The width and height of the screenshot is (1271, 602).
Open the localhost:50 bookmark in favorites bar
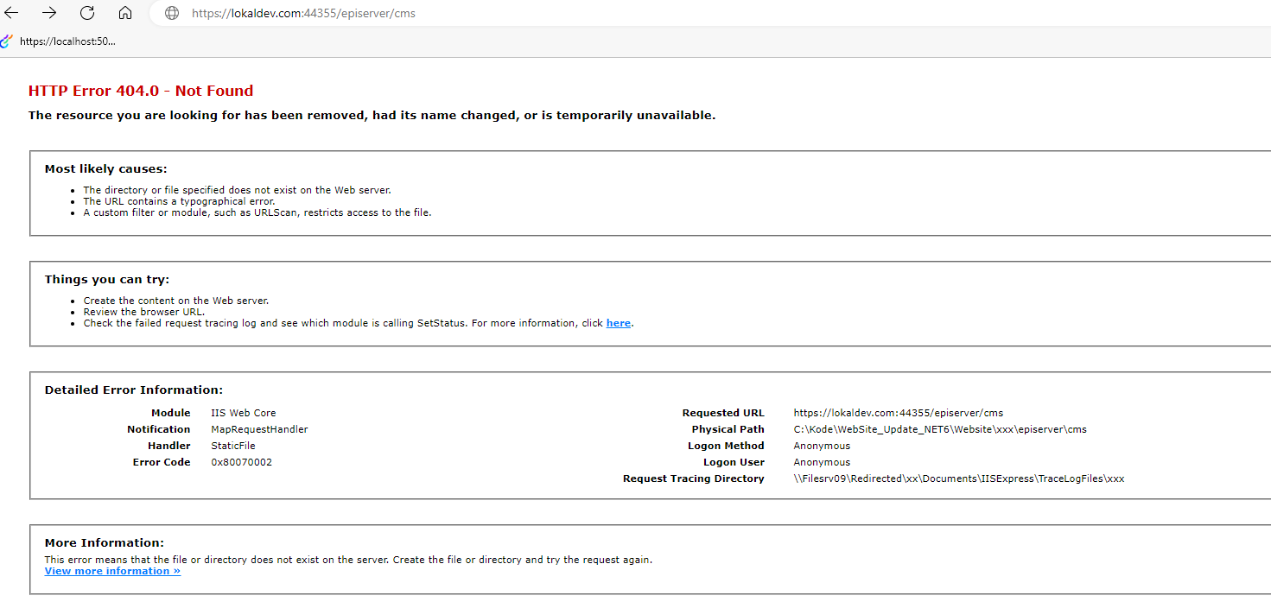click(67, 41)
